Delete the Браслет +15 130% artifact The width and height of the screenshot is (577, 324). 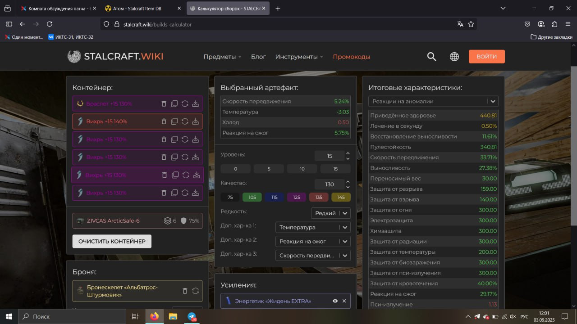pyautogui.click(x=164, y=103)
